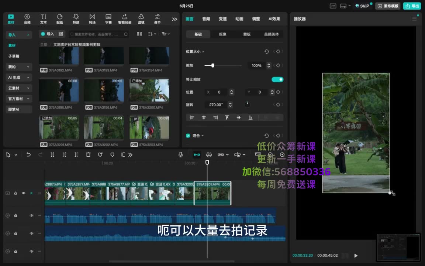The height and width of the screenshot is (266, 425).
Task: Open the media sort order dropdown
Action: click(x=152, y=34)
